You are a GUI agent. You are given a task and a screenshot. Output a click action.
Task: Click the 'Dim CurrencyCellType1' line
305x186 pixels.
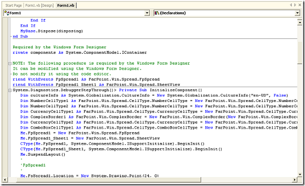point(159,112)
